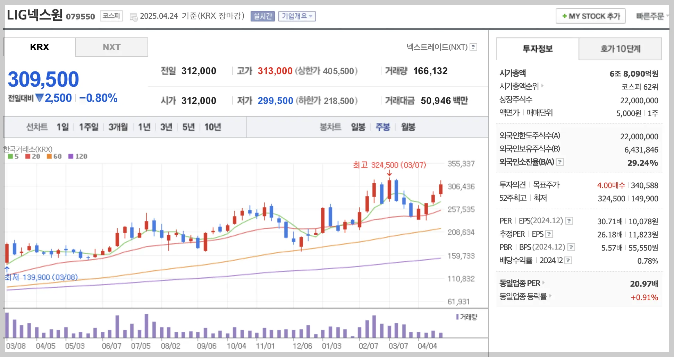
Task: Select the 1주일 line chart period
Action: 89,127
